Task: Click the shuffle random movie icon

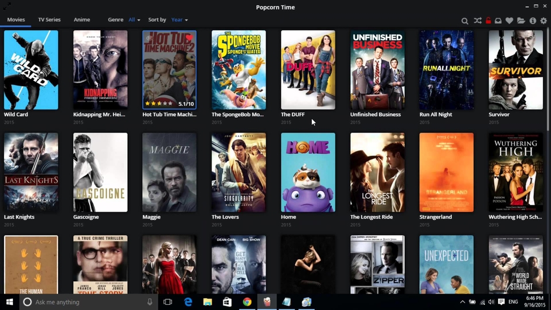Action: 477,21
